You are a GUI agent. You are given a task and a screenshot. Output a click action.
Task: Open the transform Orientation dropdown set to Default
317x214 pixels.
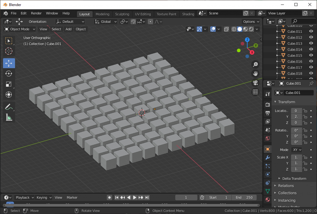pyautogui.click(x=70, y=22)
